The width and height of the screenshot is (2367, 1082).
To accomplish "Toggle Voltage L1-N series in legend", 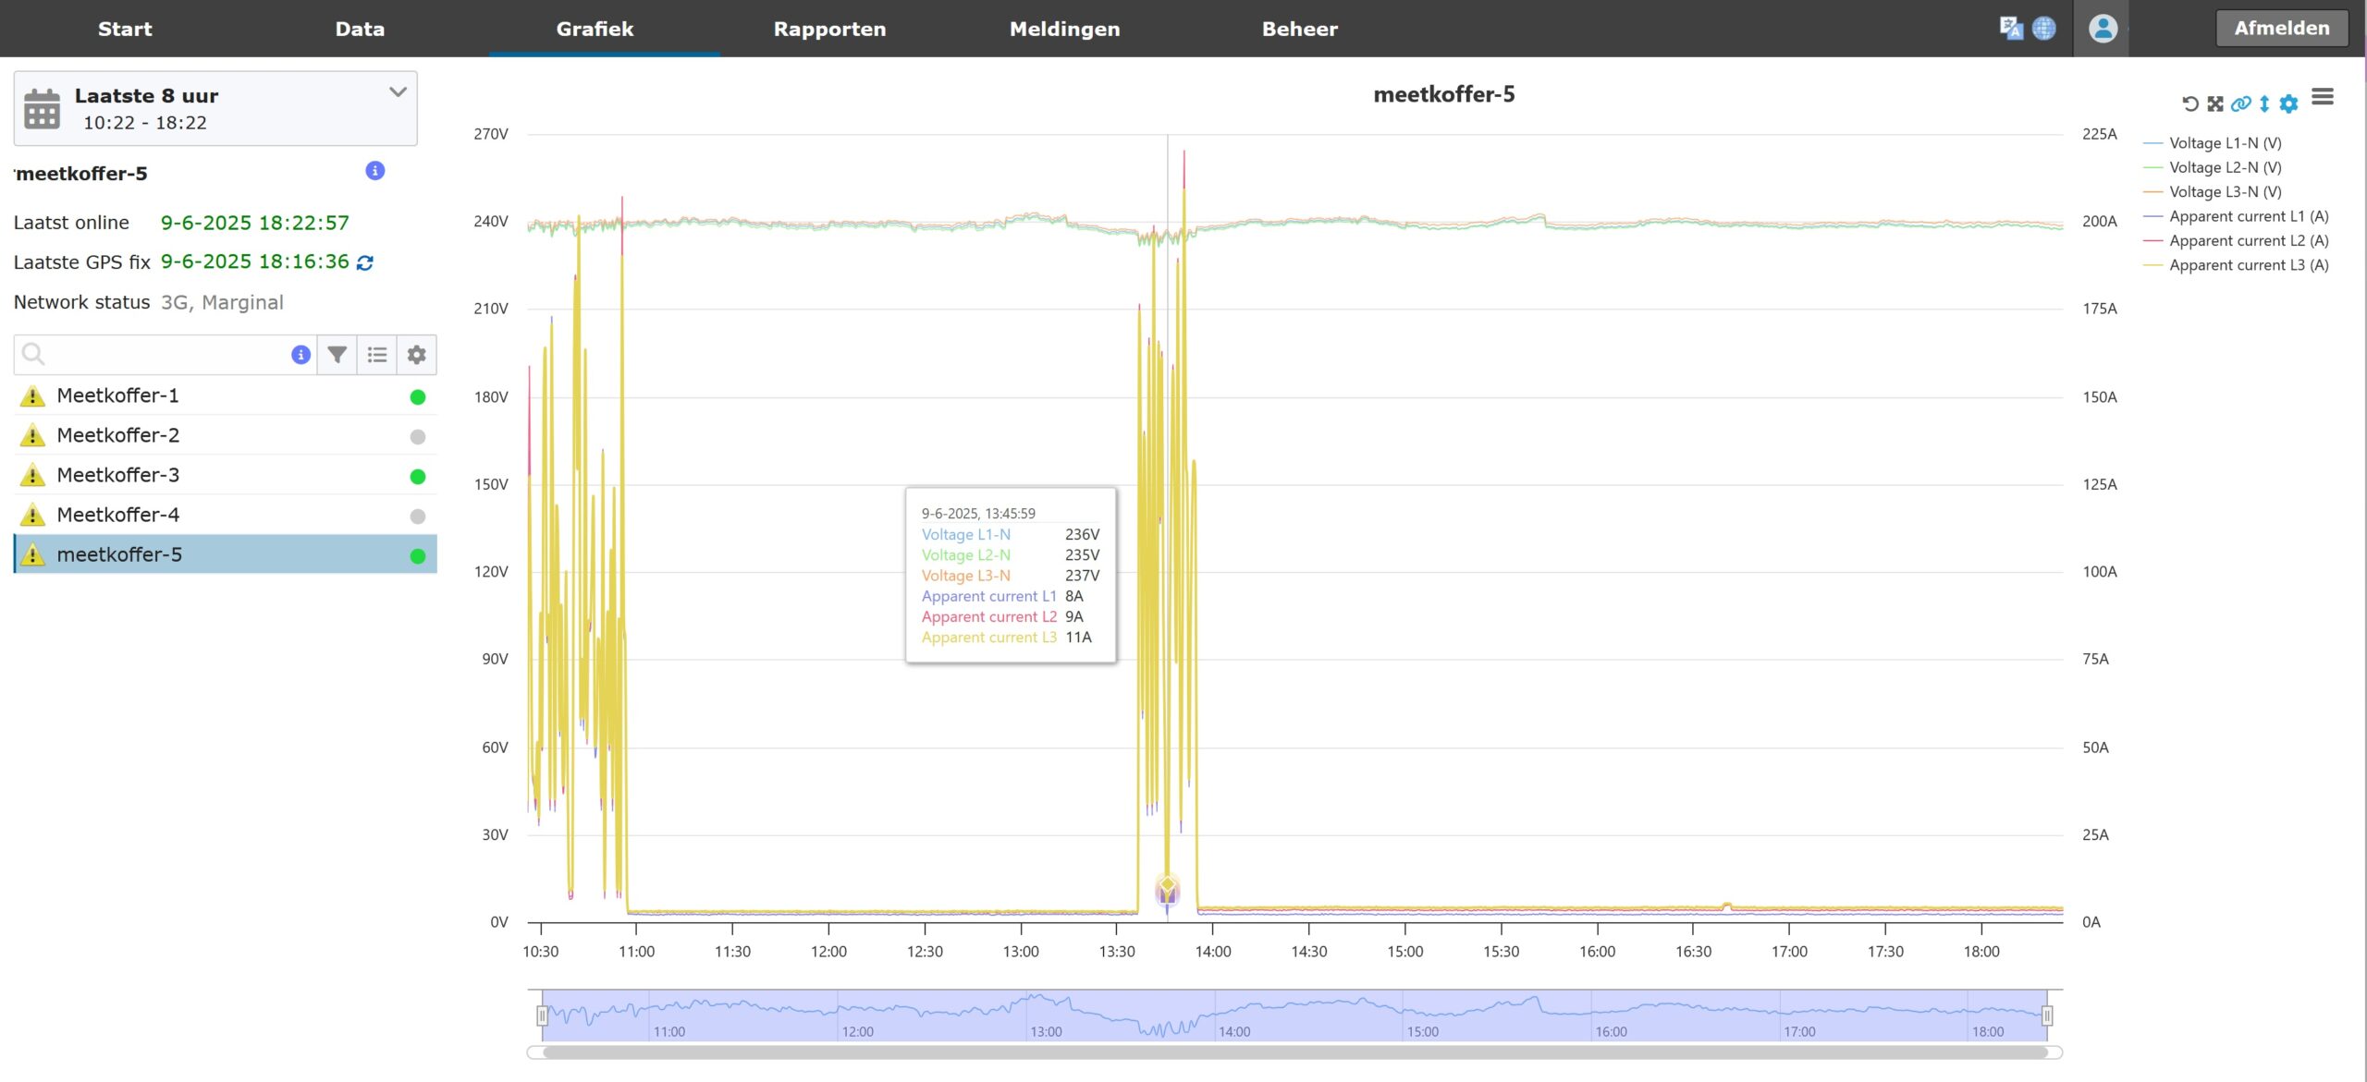I will (2213, 143).
